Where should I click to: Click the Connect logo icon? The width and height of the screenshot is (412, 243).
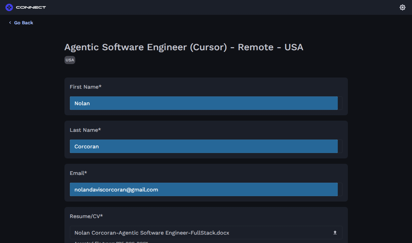9,7
